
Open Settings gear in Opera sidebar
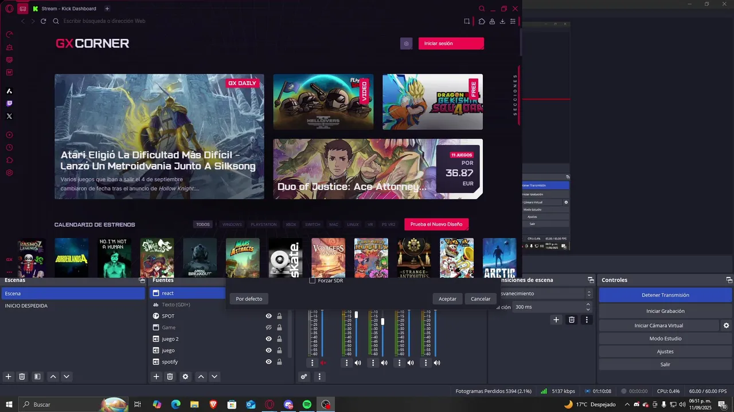pyautogui.click(x=9, y=173)
